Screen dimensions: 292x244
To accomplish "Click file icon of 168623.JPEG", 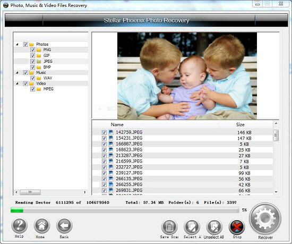I will [x=111, y=150].
